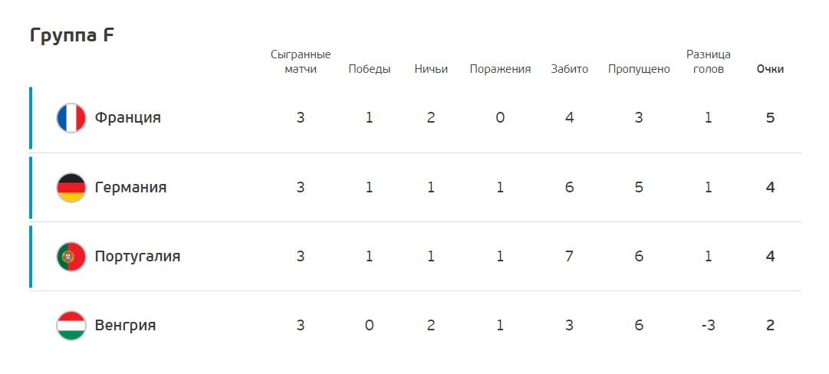Click the Группа F heading

tap(72, 35)
